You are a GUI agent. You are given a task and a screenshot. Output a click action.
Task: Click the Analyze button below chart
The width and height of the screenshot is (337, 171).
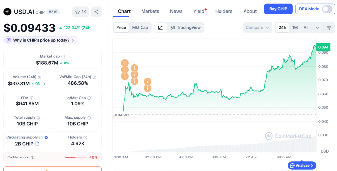coord(302,165)
